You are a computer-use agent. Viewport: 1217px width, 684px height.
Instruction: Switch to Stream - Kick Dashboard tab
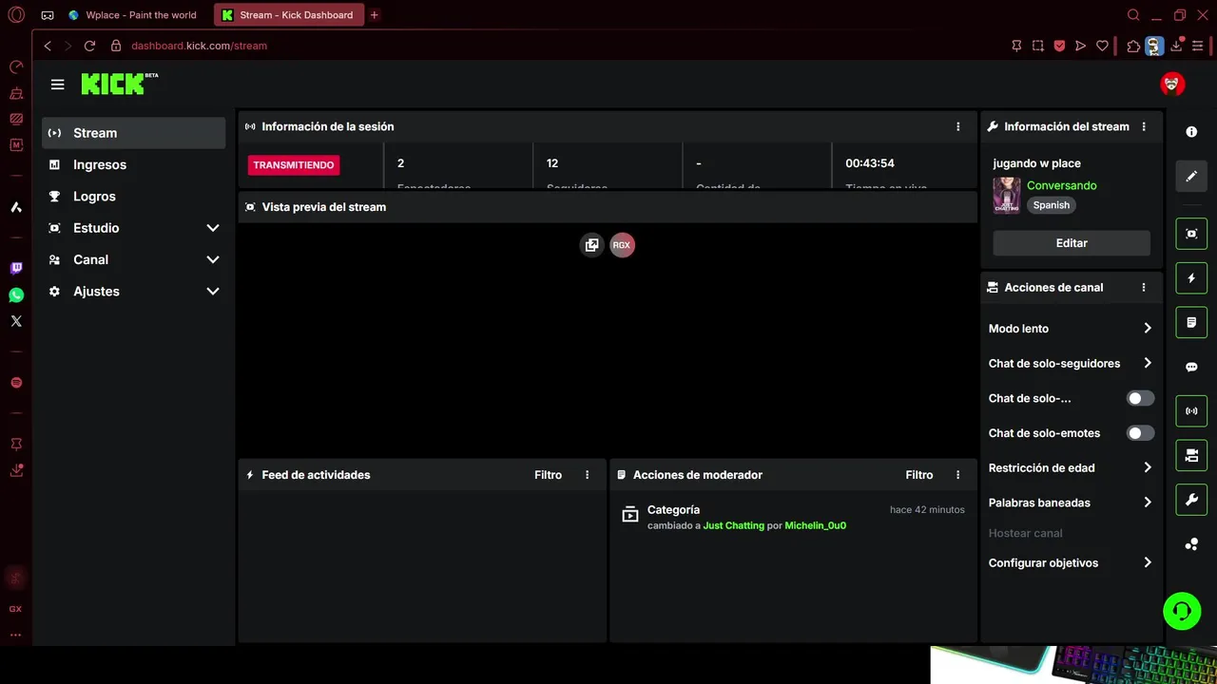pyautogui.click(x=289, y=15)
